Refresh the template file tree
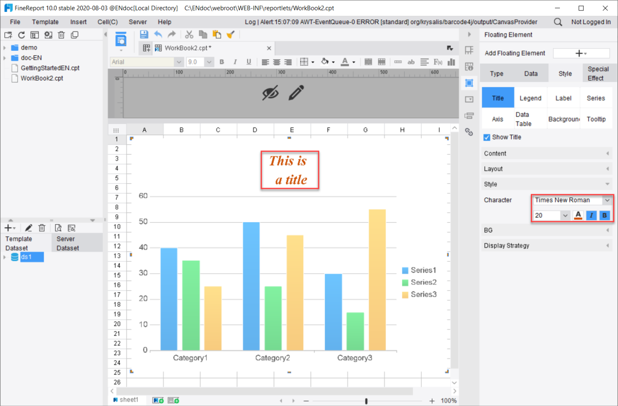618x406 pixels. (x=21, y=35)
